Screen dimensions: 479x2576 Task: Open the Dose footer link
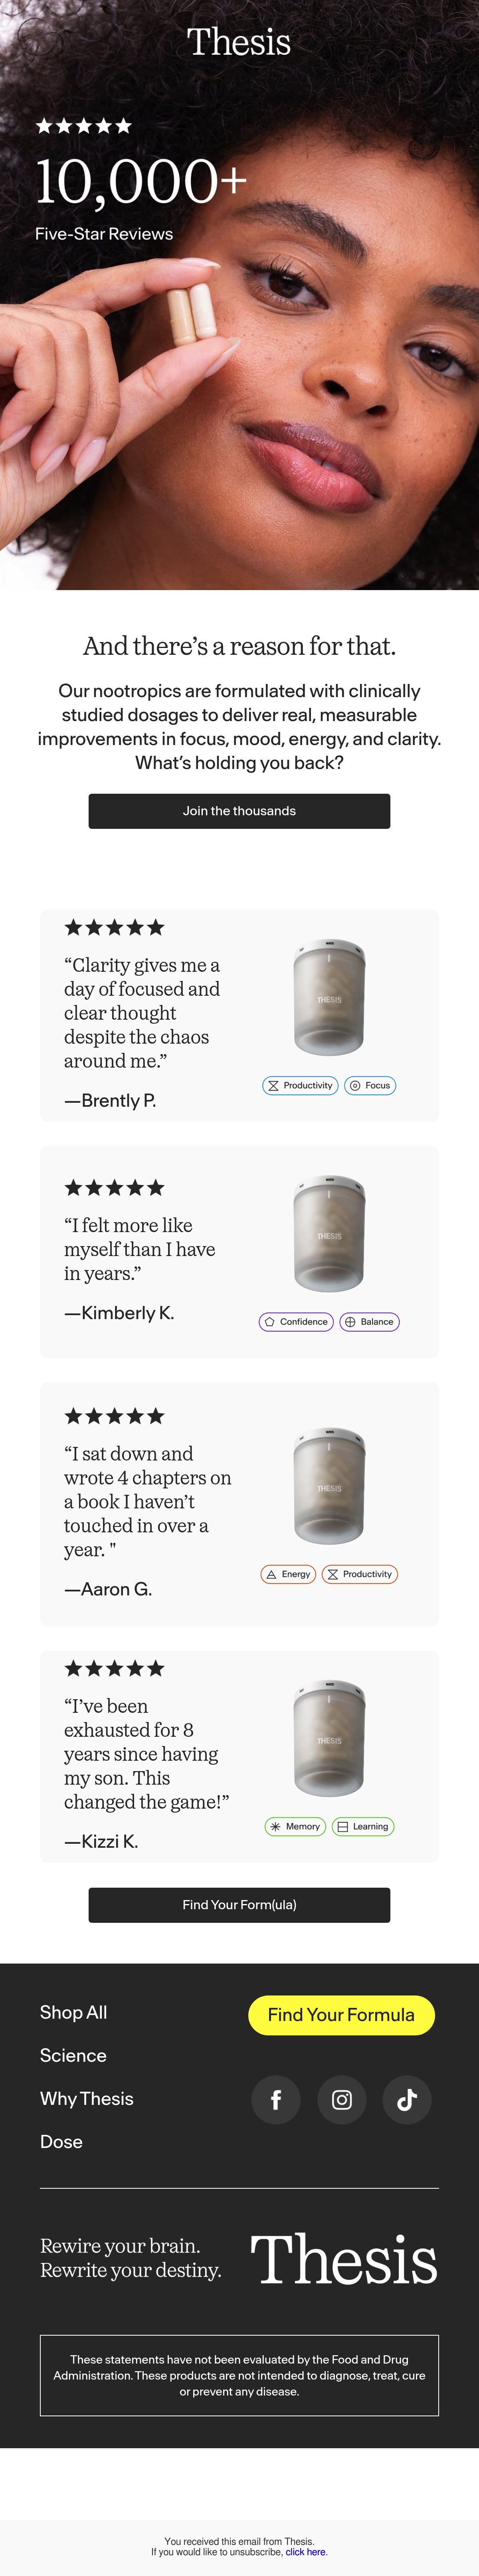[61, 2141]
